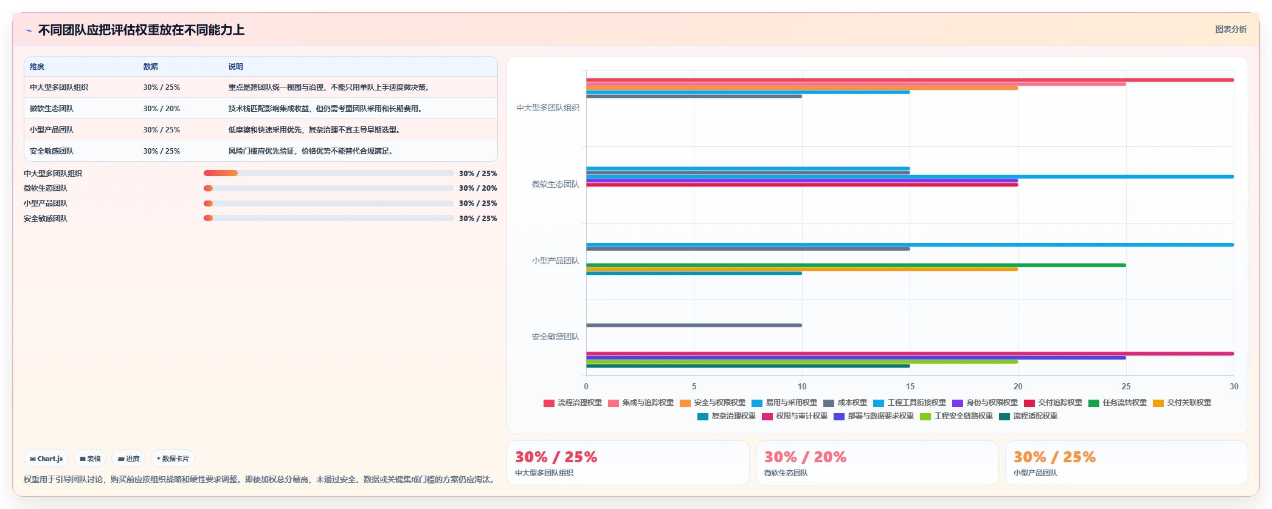The width and height of the screenshot is (1272, 509).
Task: Toggle the 安全与权限权重 legend series
Action: pos(713,403)
